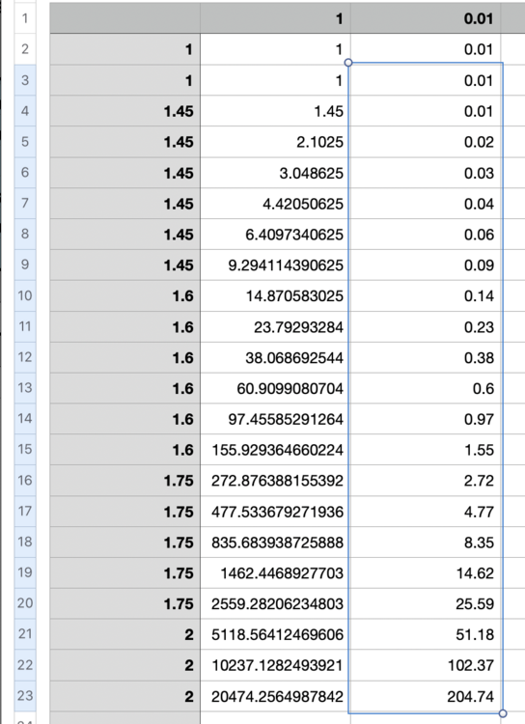Click the 0.14 cell

[426, 296]
